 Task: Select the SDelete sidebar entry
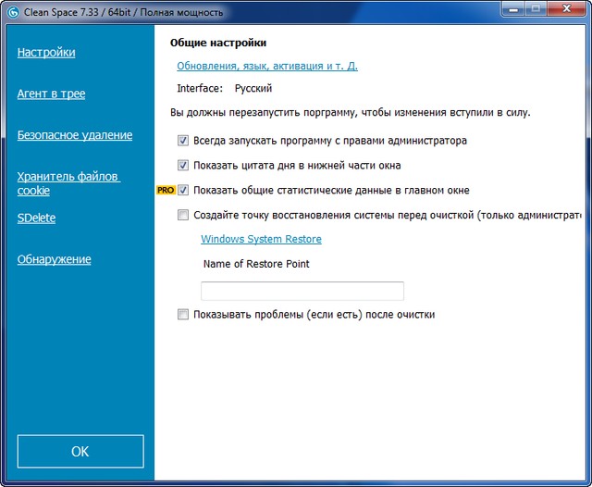[36, 218]
